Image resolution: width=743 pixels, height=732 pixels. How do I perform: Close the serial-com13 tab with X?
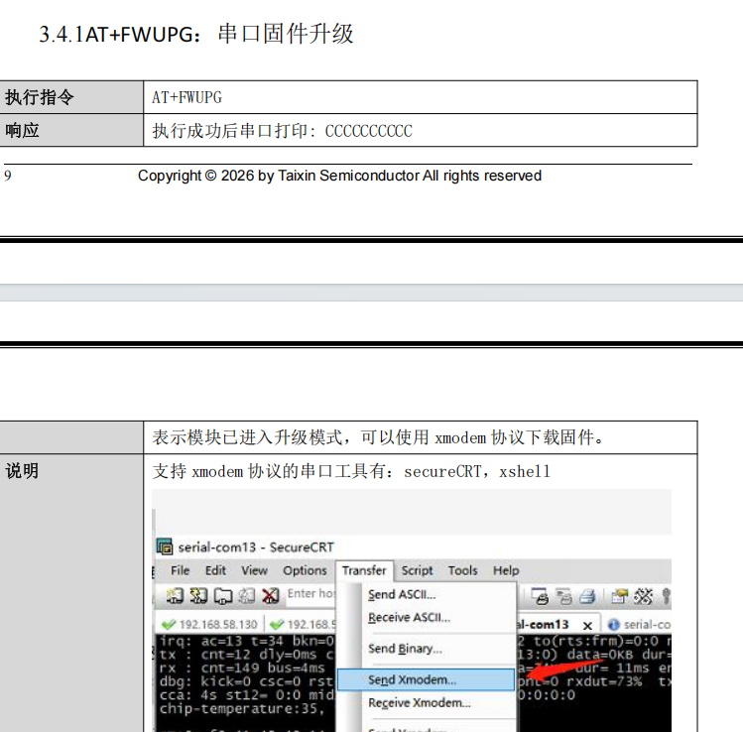point(587,625)
